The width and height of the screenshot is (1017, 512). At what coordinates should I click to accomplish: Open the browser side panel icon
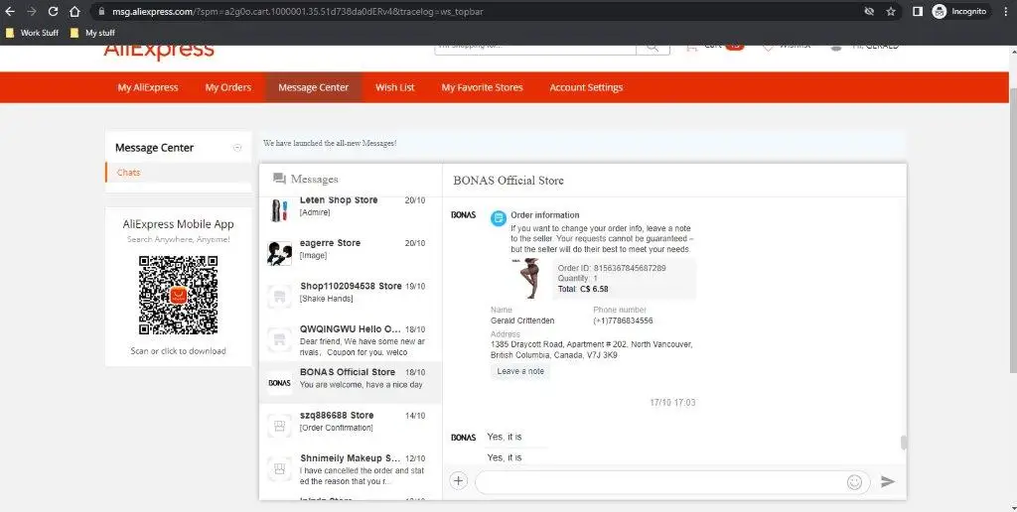pyautogui.click(x=917, y=12)
